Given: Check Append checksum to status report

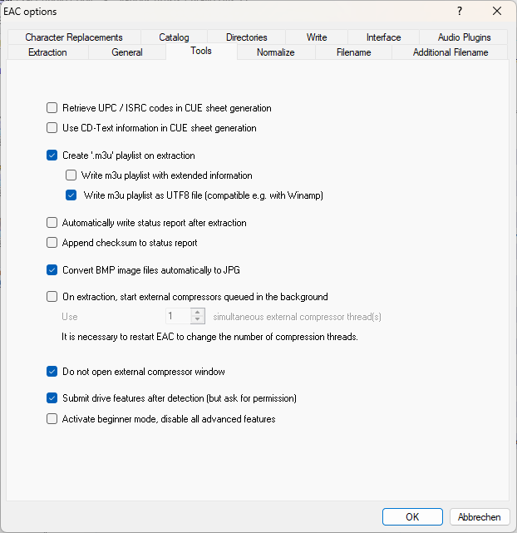Looking at the screenshot, I should (x=52, y=243).
